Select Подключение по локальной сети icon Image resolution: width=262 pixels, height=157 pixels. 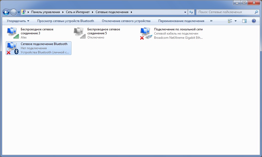point(146,33)
